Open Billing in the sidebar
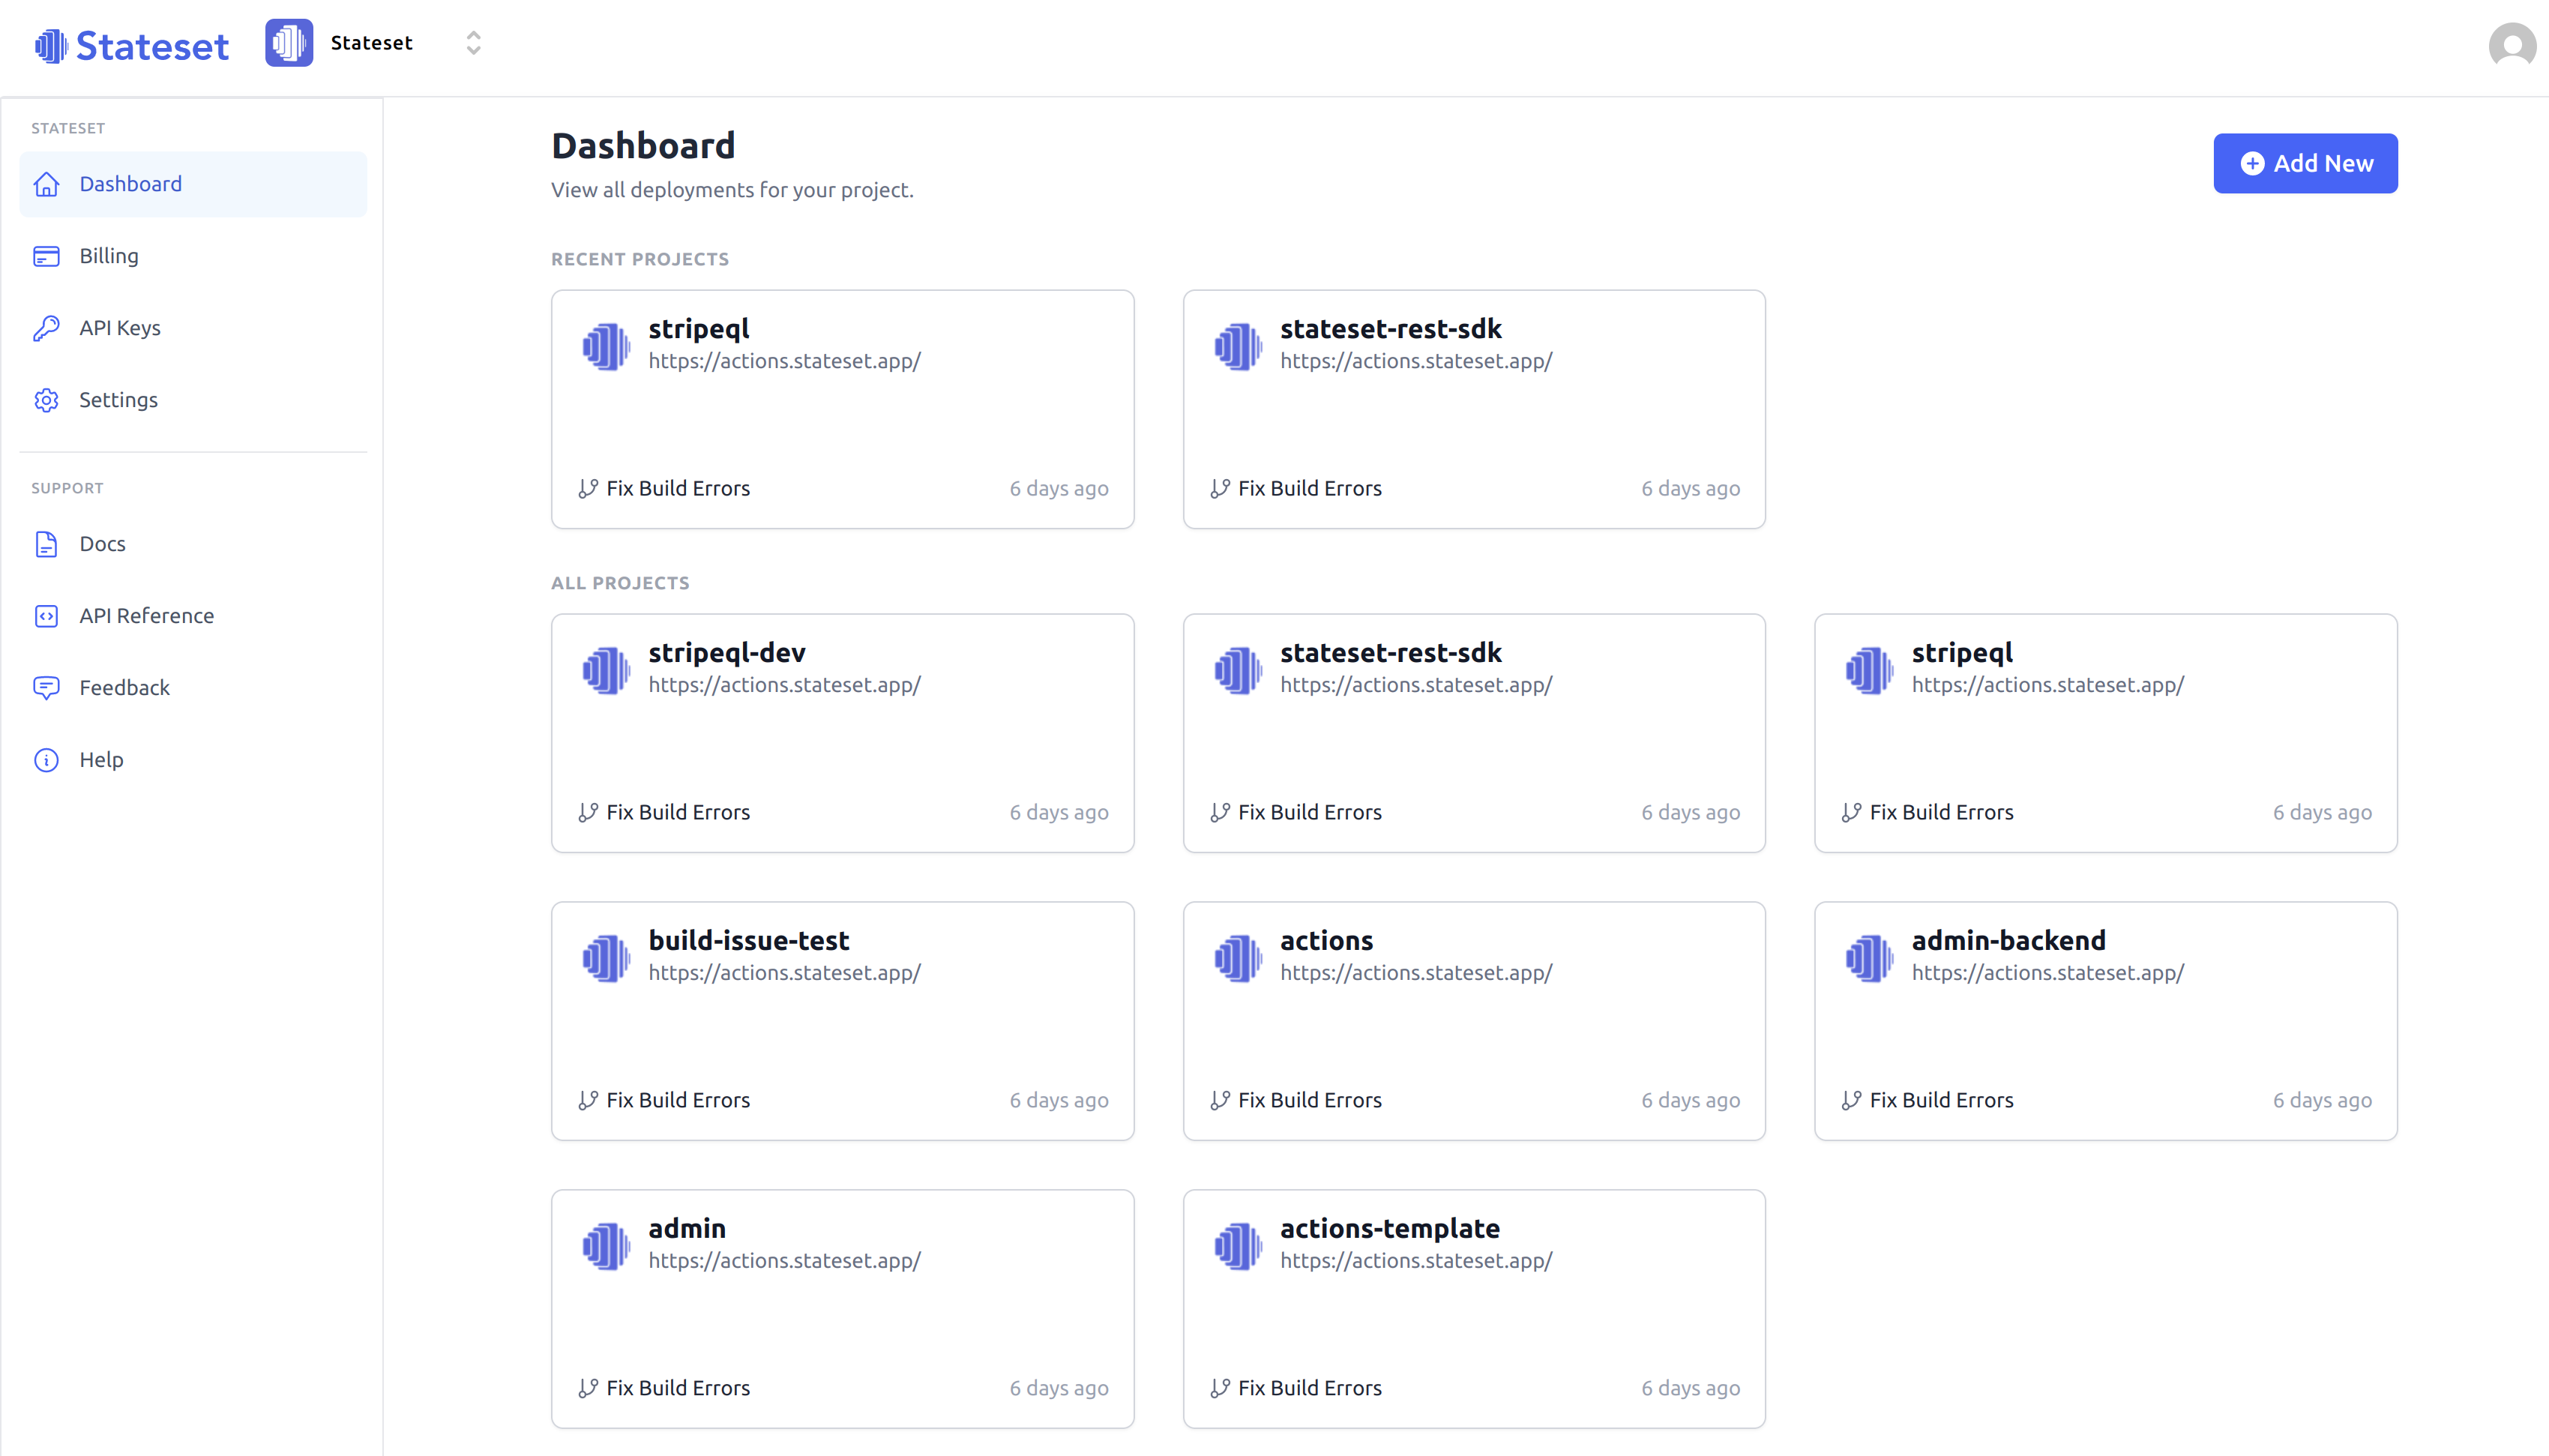The width and height of the screenshot is (2549, 1456). pos(193,256)
